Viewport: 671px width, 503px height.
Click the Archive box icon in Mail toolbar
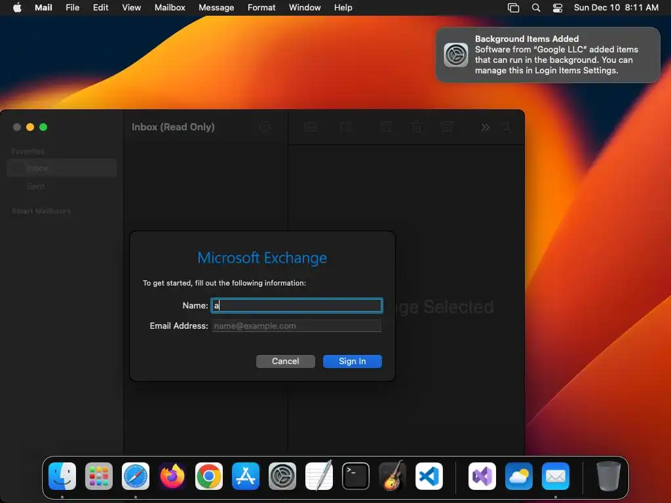pyautogui.click(x=386, y=126)
